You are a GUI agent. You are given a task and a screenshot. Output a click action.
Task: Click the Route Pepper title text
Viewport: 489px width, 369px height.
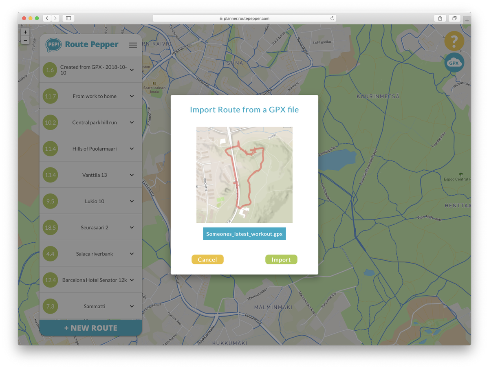(92, 44)
